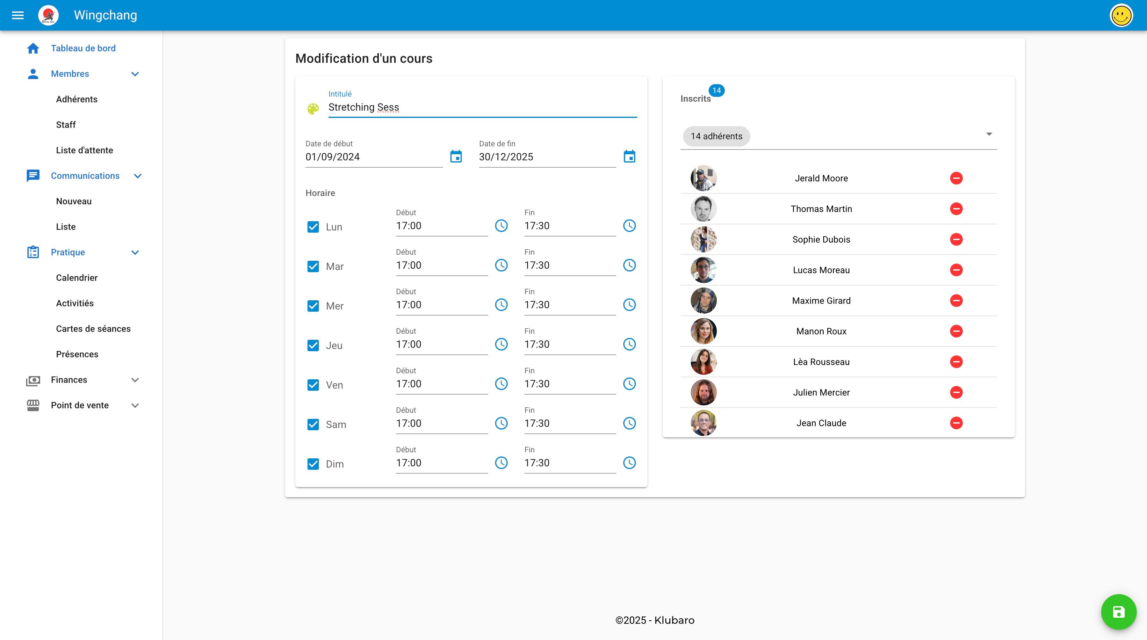Click the remove icon next to Lucas Moreau
1147x640 pixels.
(956, 270)
